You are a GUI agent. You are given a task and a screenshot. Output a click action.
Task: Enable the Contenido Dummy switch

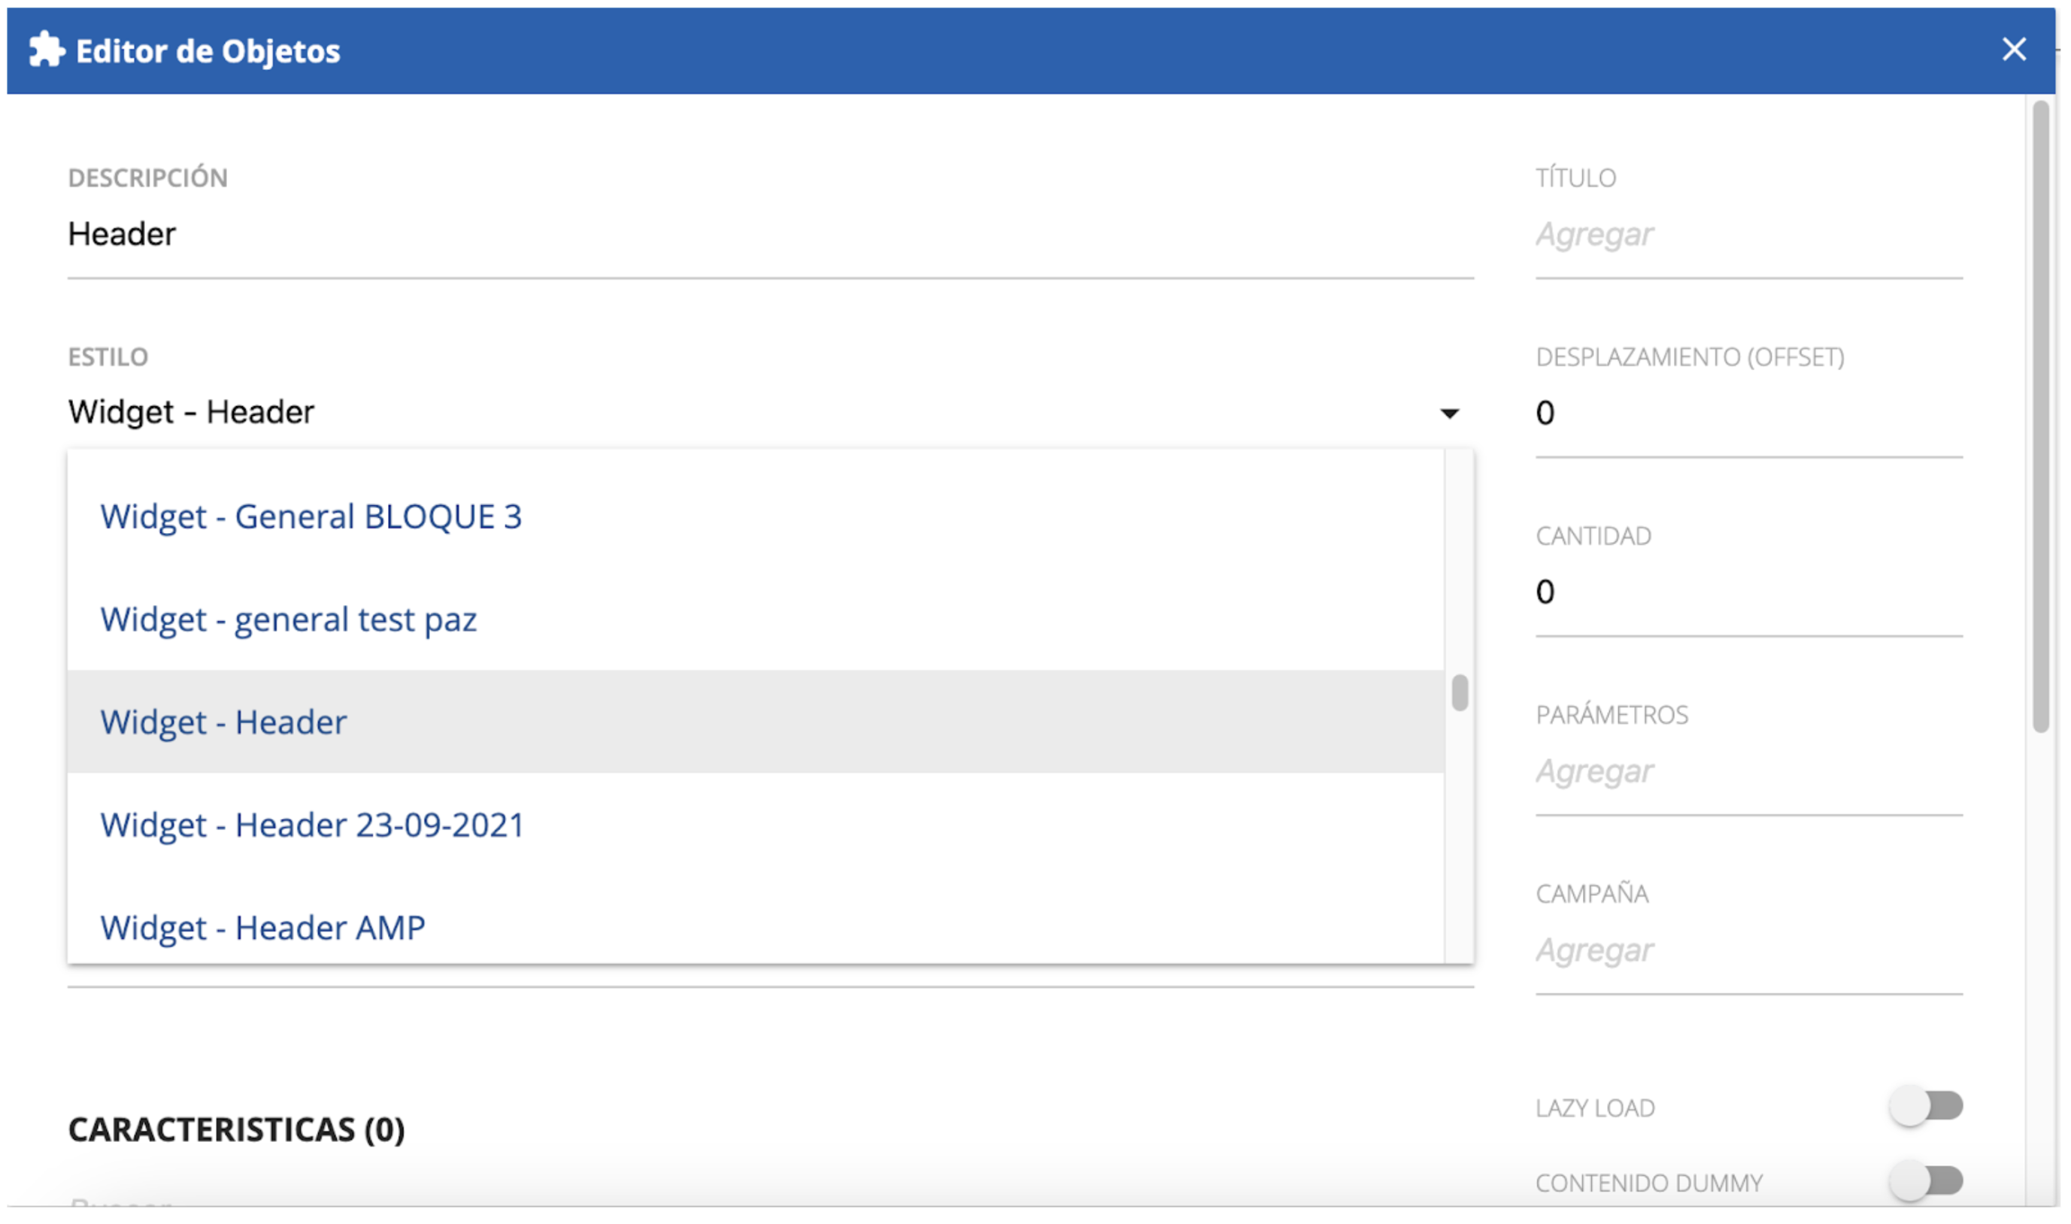[x=1925, y=1181]
